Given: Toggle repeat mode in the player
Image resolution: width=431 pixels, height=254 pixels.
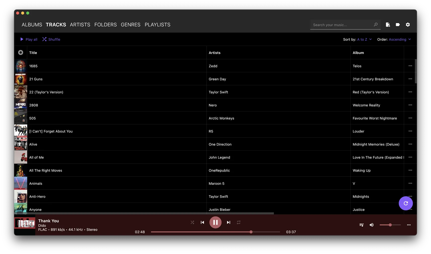Looking at the screenshot, I should tap(239, 222).
